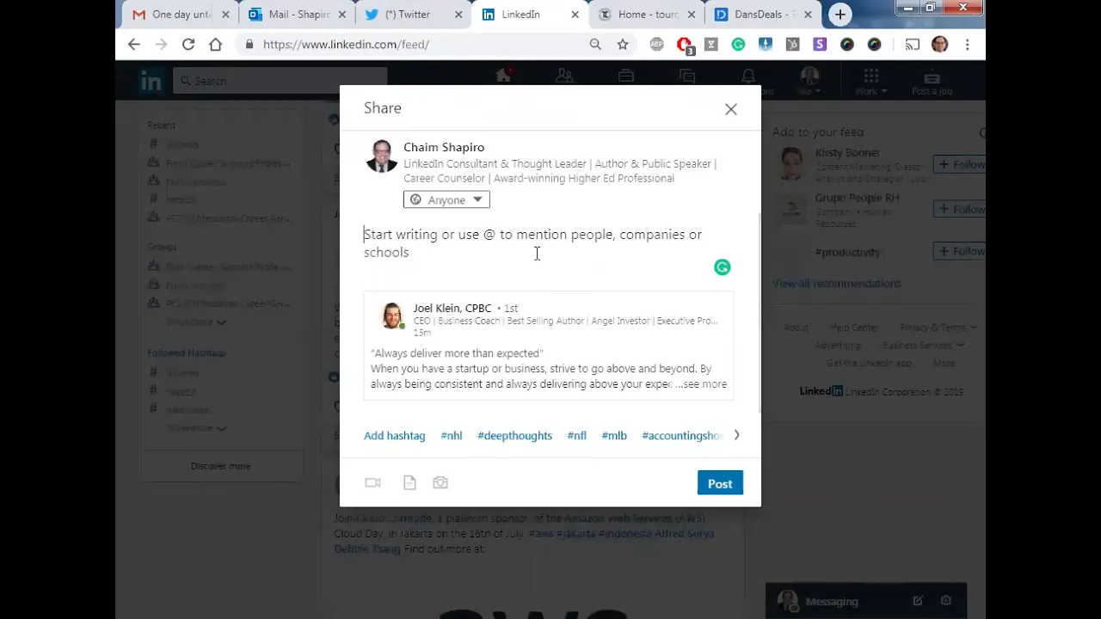Open the Messaging panel at bottom
The image size is (1101, 619).
[832, 602]
